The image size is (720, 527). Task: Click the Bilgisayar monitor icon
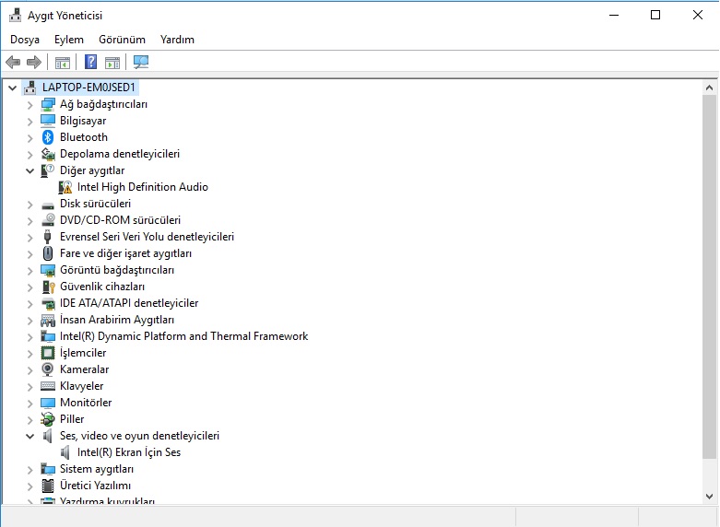(48, 121)
